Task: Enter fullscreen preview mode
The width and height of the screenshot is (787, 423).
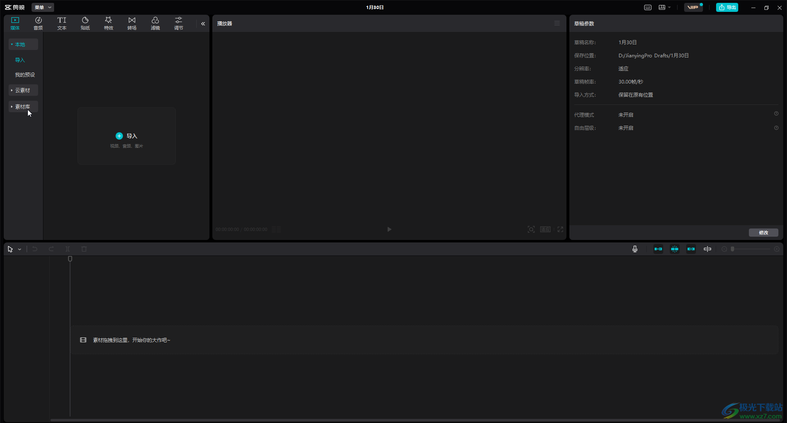Action: (x=560, y=229)
